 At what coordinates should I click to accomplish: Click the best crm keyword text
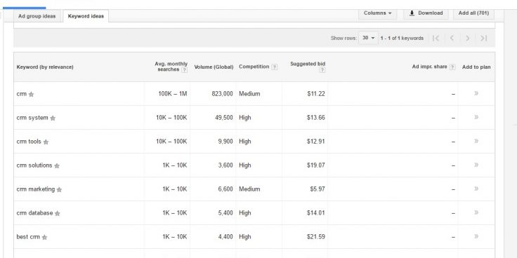[28, 236]
